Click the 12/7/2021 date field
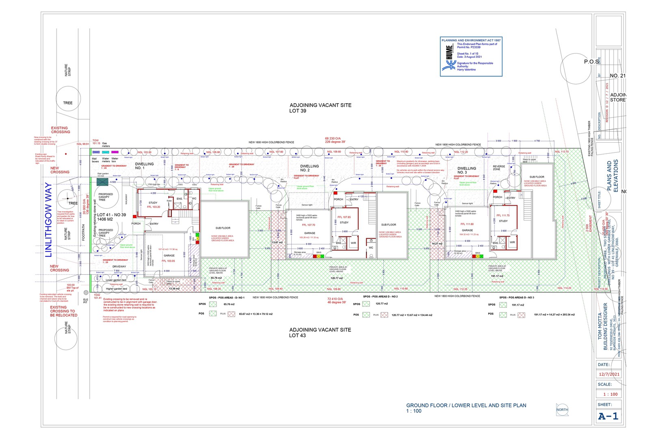Screen dimensions: 658x439 [x=609, y=374]
